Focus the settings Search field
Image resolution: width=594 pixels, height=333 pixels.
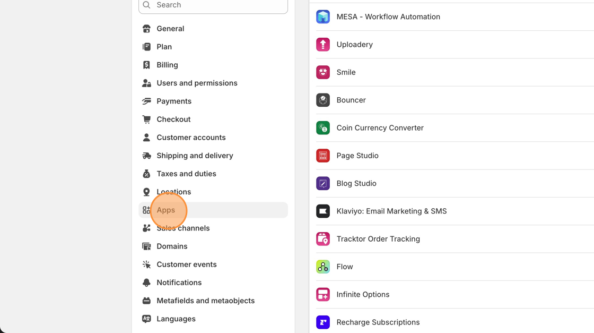coord(217,5)
